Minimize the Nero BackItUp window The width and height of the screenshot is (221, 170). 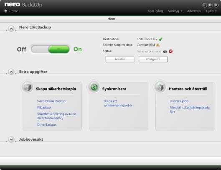pyautogui.click(x=205, y=5)
